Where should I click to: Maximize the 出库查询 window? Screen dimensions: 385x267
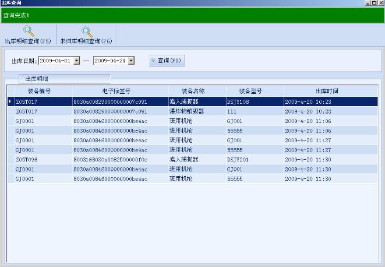pos(375,3)
